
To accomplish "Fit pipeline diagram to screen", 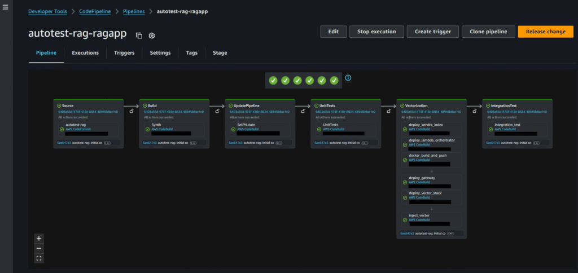I will pyautogui.click(x=38, y=258).
